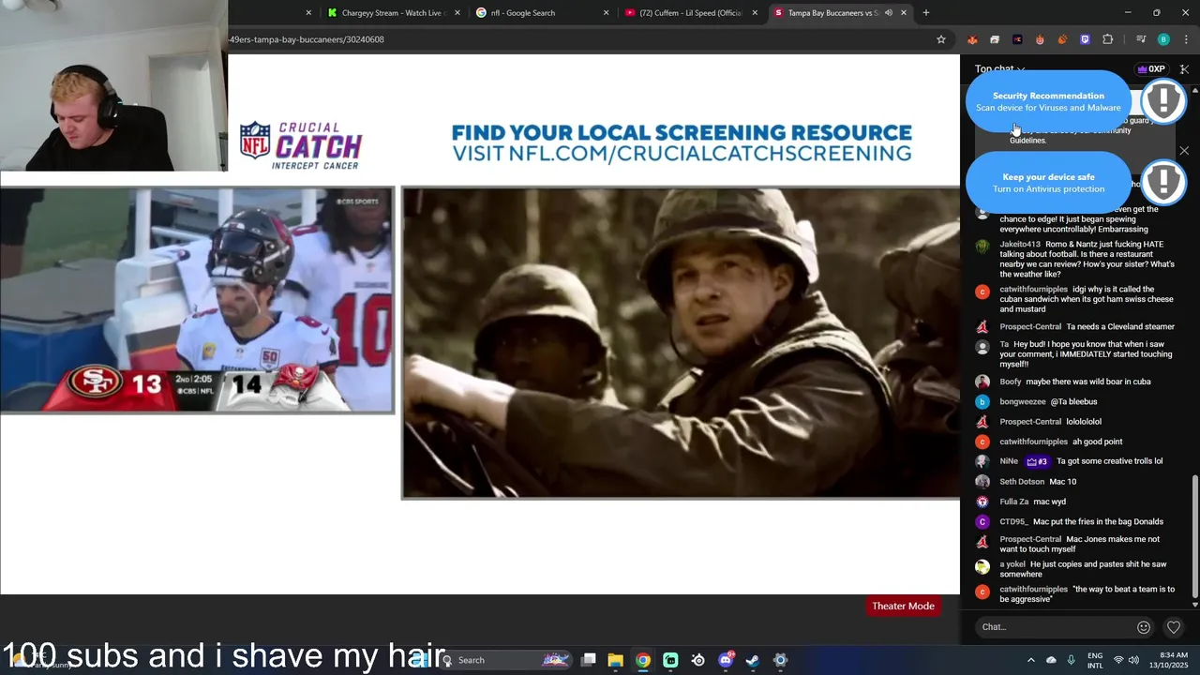Show hidden system tray icons chevron
1200x675 pixels.
point(1031,660)
